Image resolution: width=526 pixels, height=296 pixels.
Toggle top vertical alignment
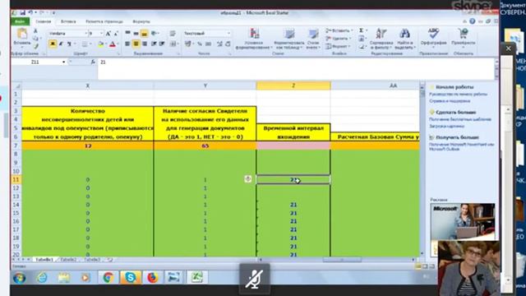click(x=127, y=33)
